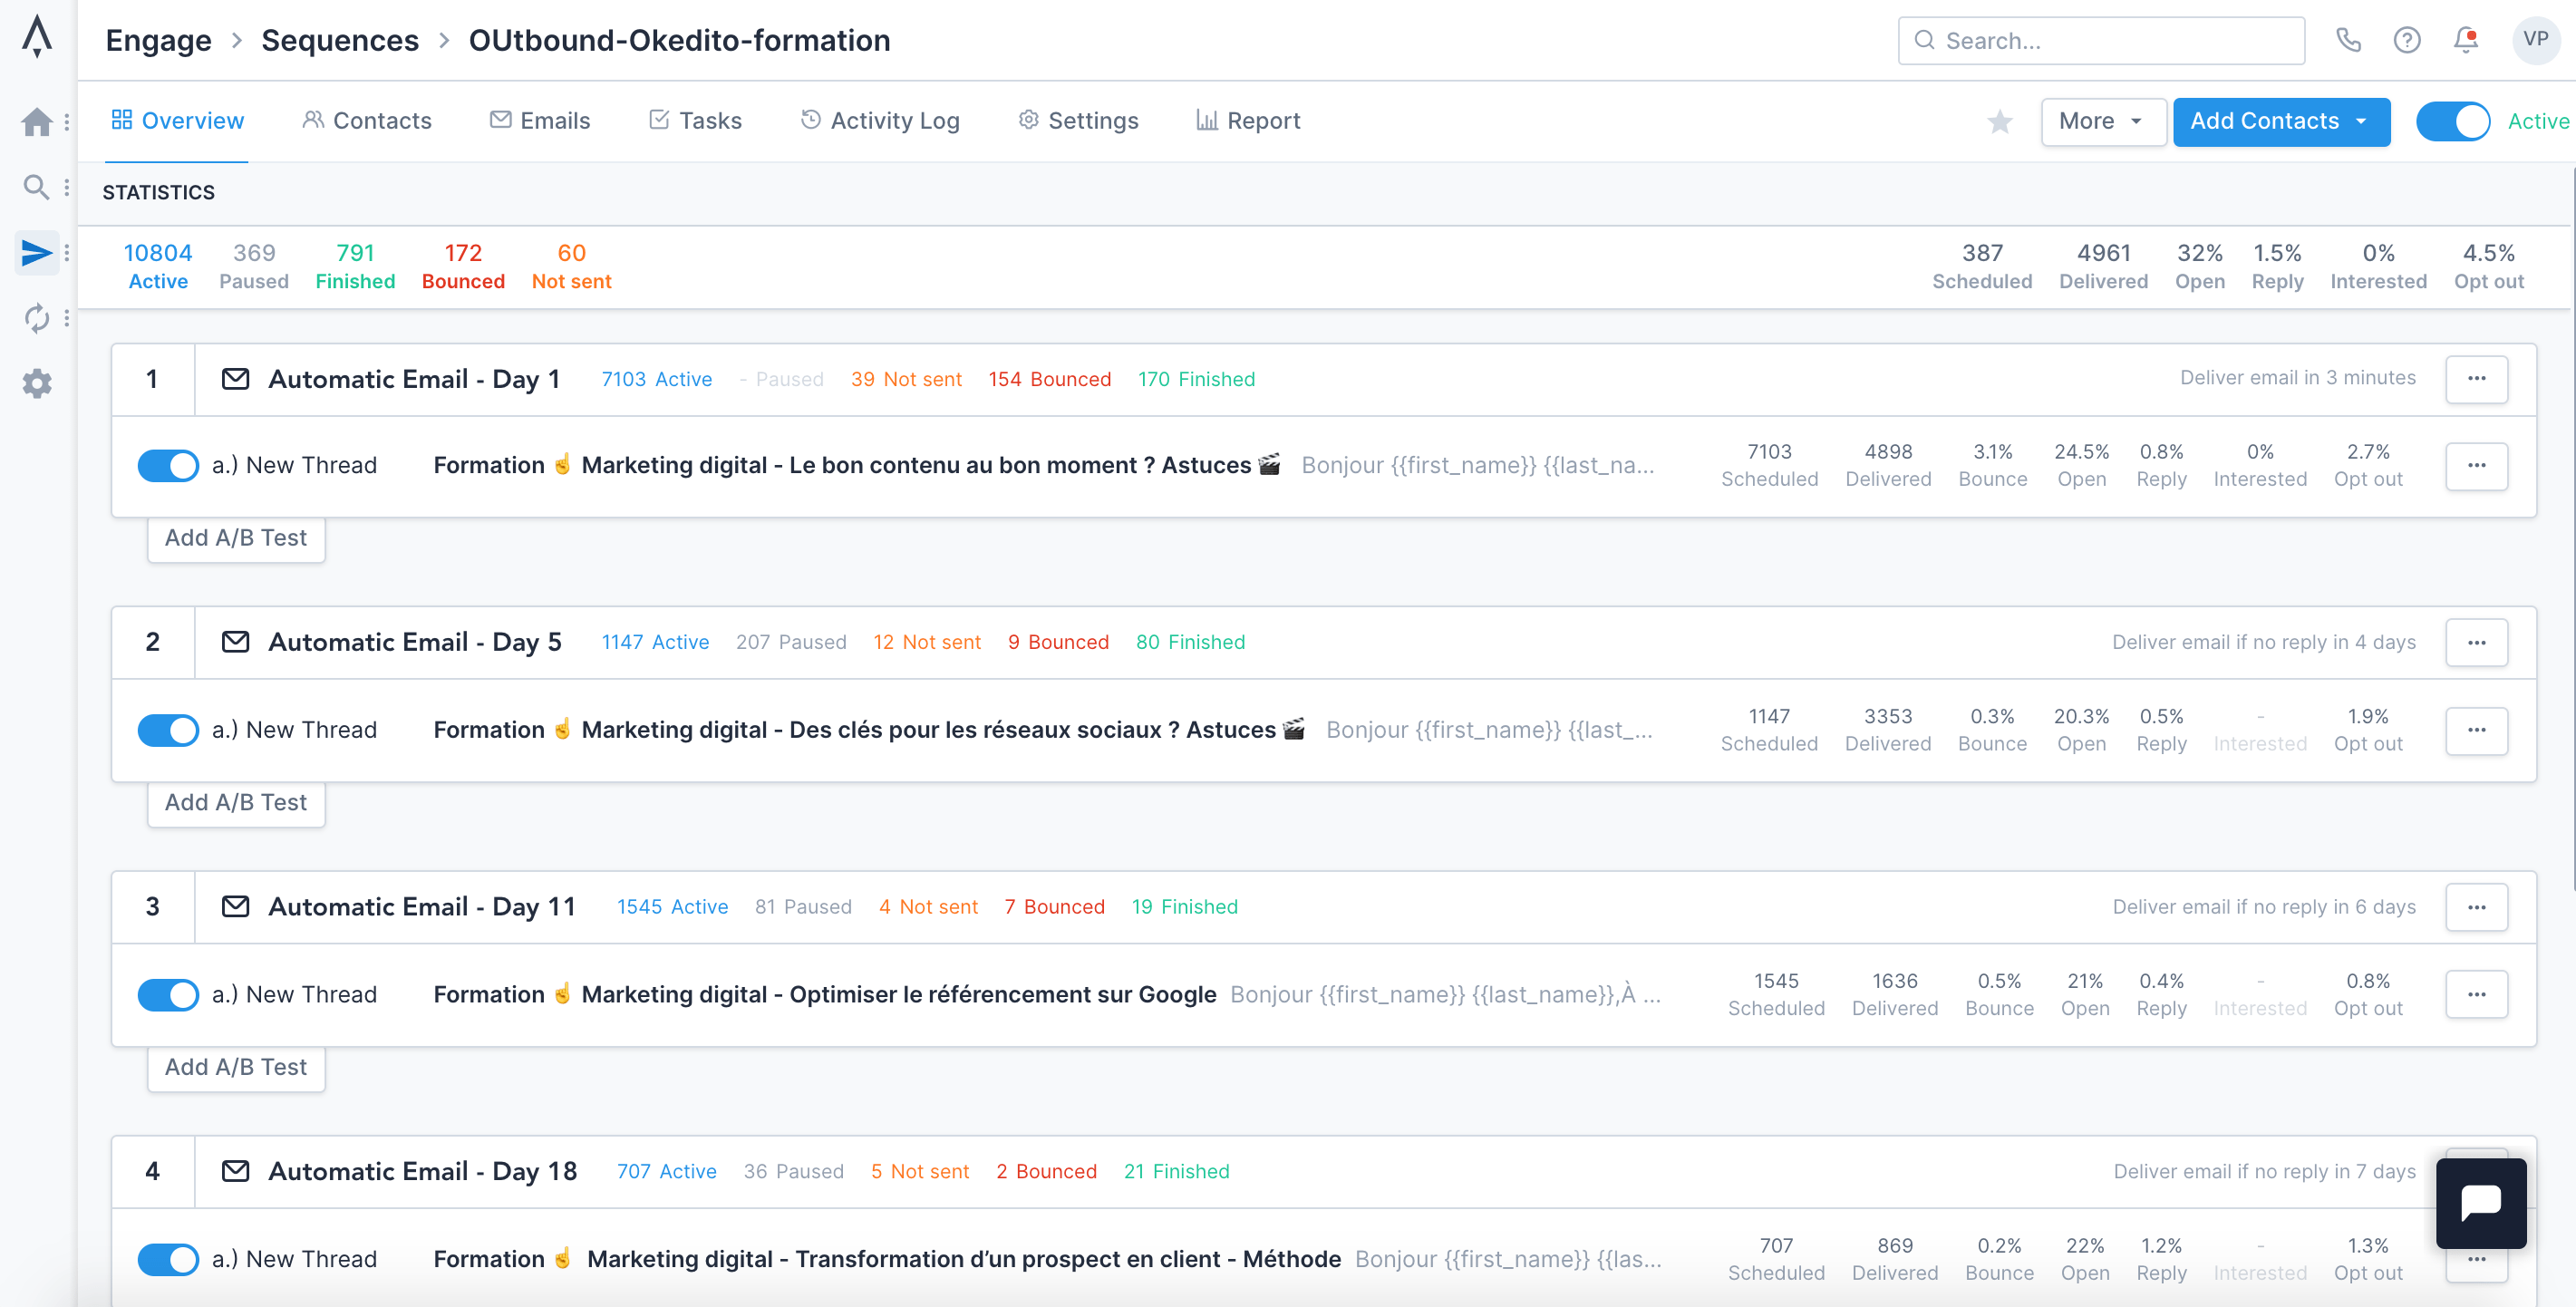
Task: Expand the More dropdown
Action: [2102, 122]
